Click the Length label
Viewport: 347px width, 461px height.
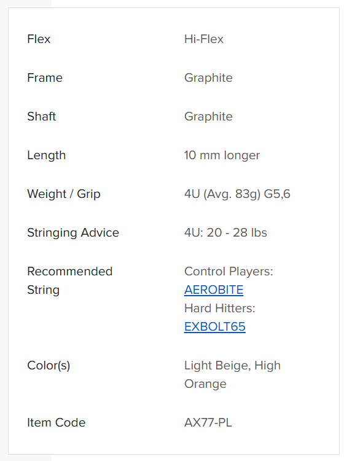click(47, 156)
